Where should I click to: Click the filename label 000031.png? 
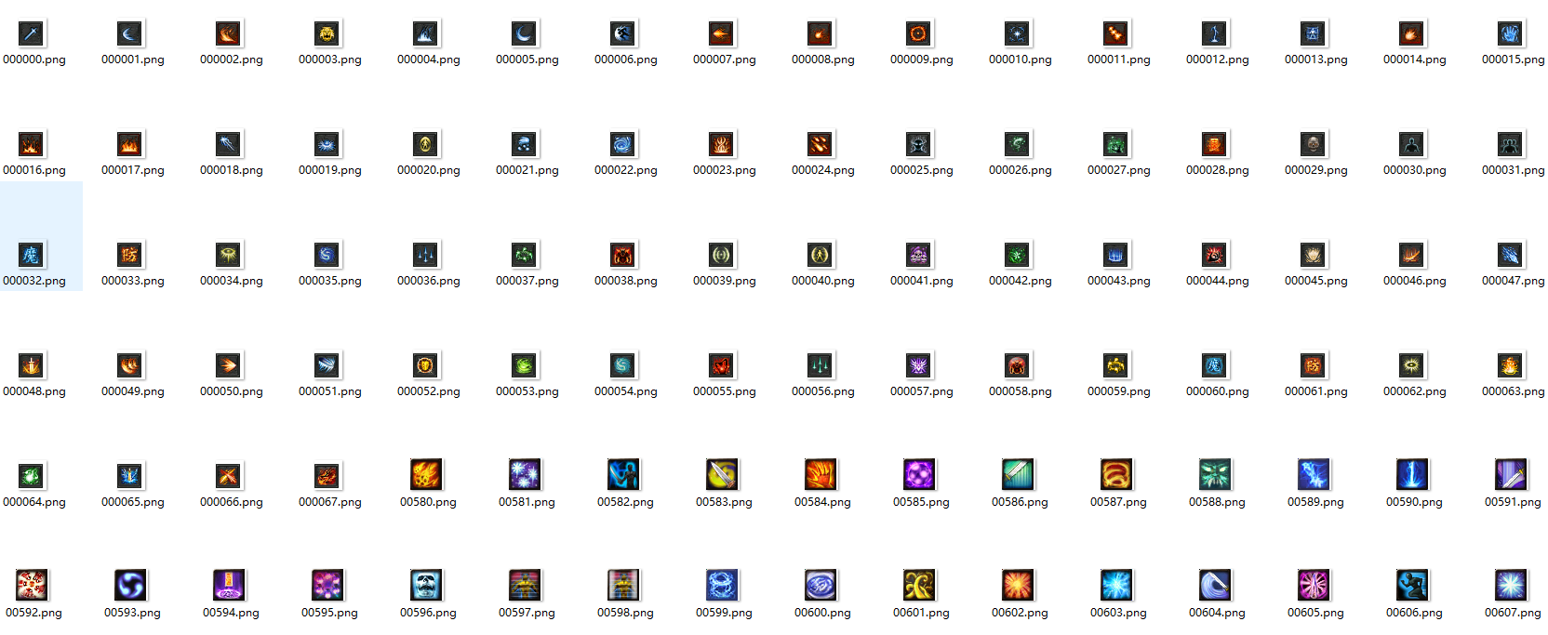[1513, 170]
